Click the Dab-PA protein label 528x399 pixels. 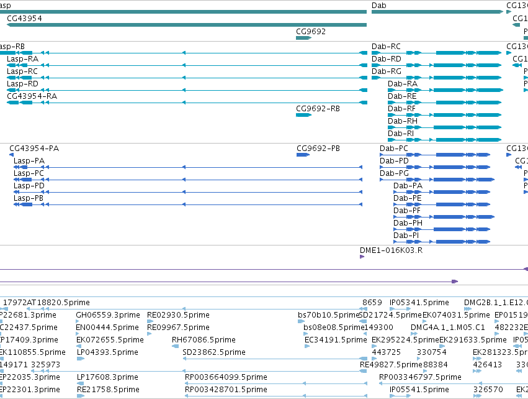coord(408,186)
